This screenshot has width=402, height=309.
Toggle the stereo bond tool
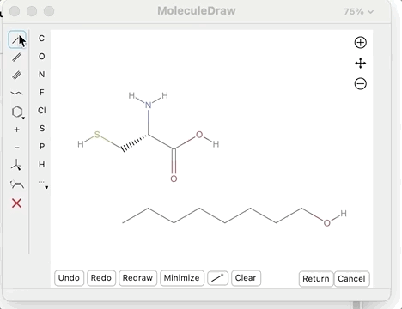[16, 165]
